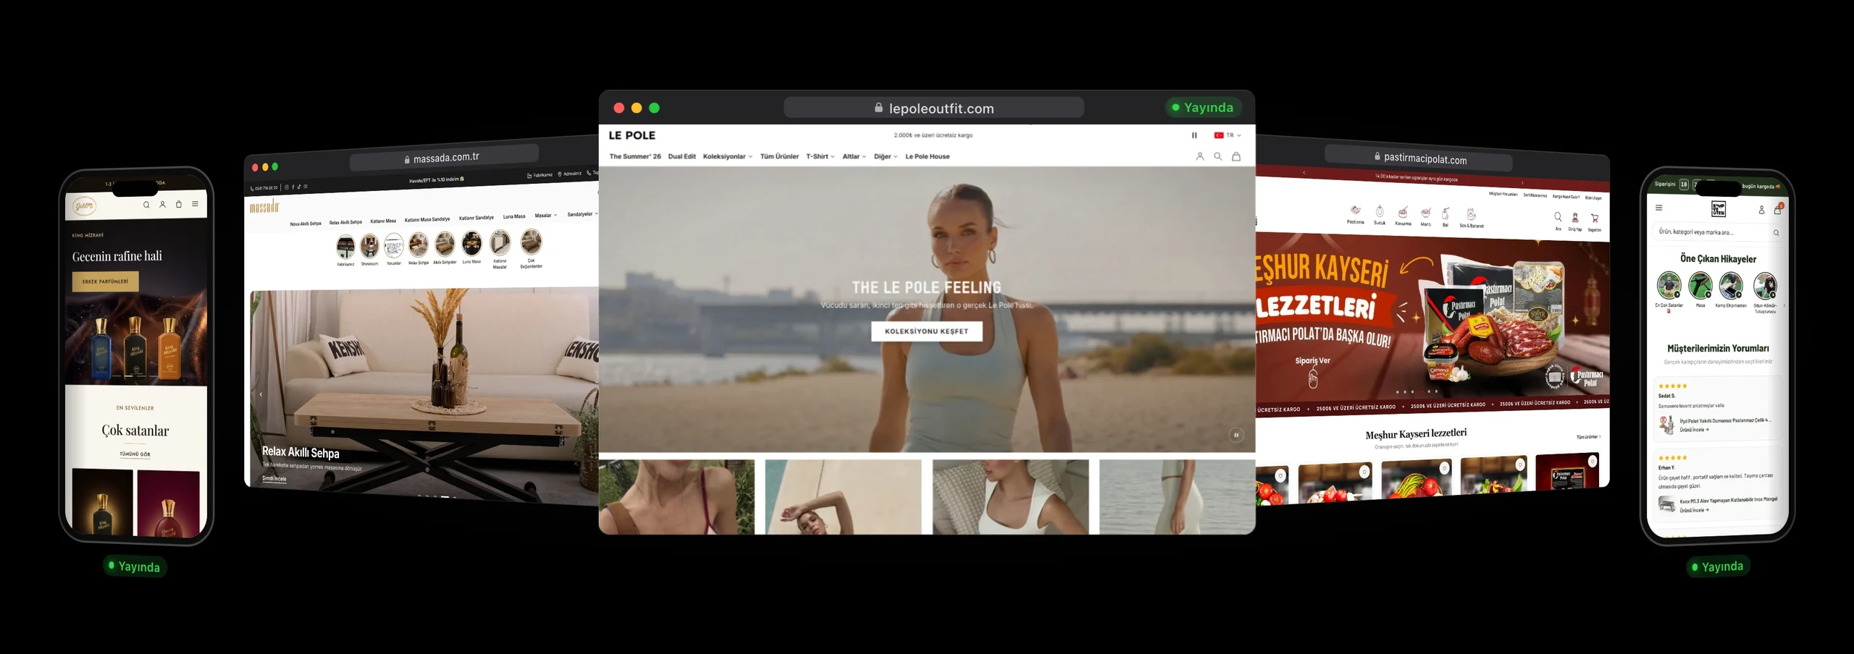Click the LE POLE logo
This screenshot has height=654, width=1854.
[x=632, y=135]
